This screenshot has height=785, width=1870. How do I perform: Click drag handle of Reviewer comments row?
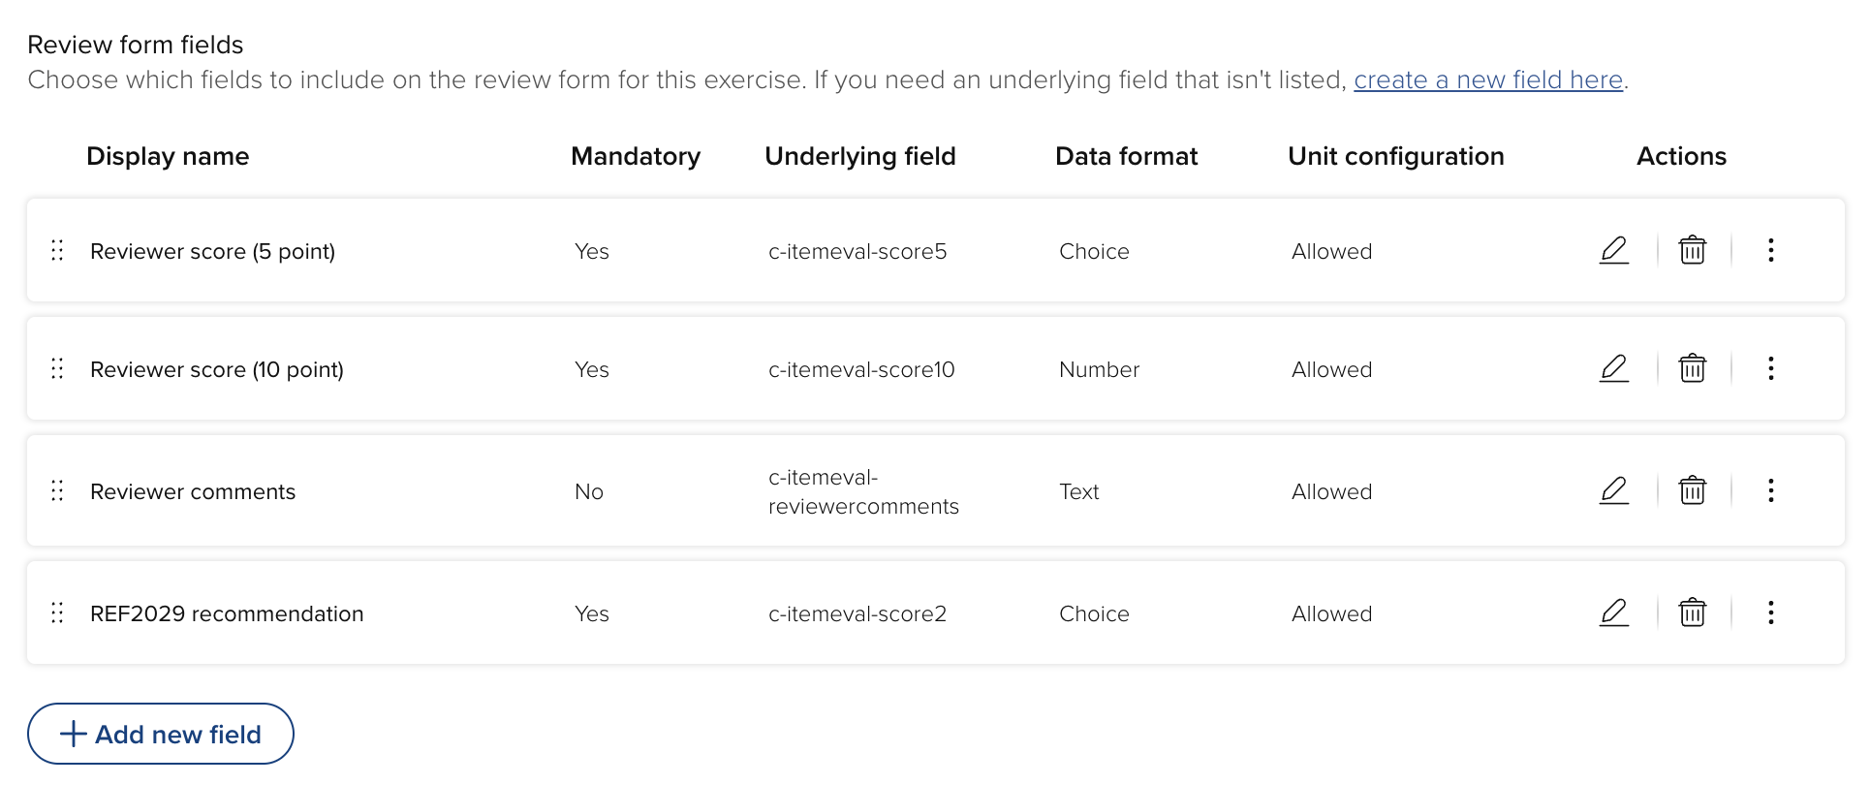pyautogui.click(x=57, y=491)
